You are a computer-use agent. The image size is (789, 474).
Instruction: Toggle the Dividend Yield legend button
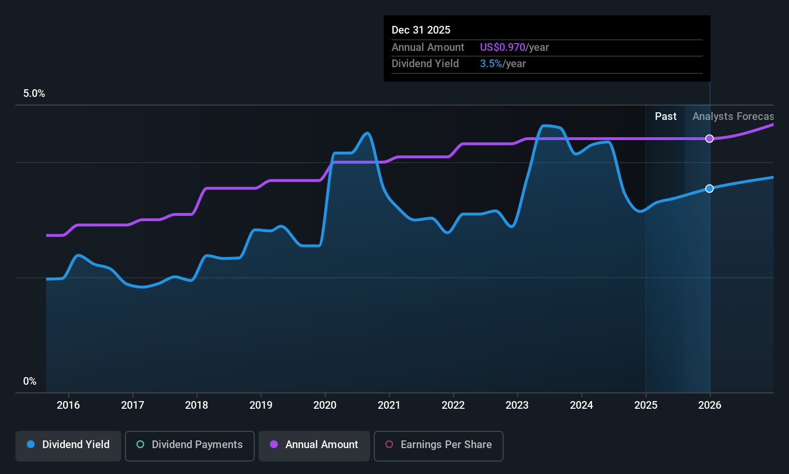(68, 446)
